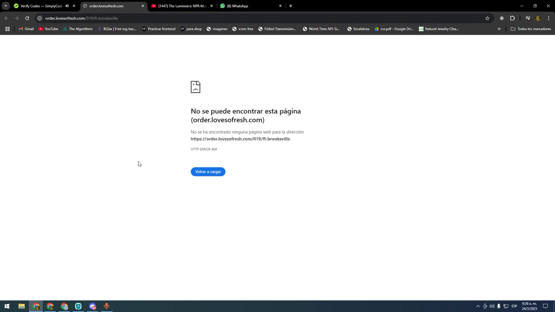Open a new browser tab

click(291, 6)
